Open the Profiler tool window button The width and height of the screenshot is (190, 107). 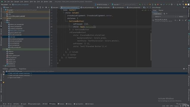click(16, 104)
